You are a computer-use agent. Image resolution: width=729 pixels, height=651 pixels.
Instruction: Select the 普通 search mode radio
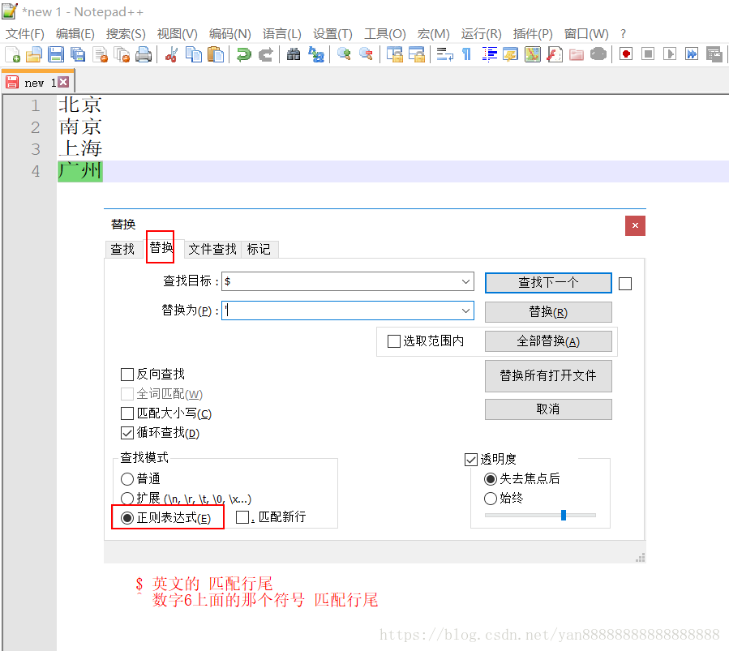127,479
